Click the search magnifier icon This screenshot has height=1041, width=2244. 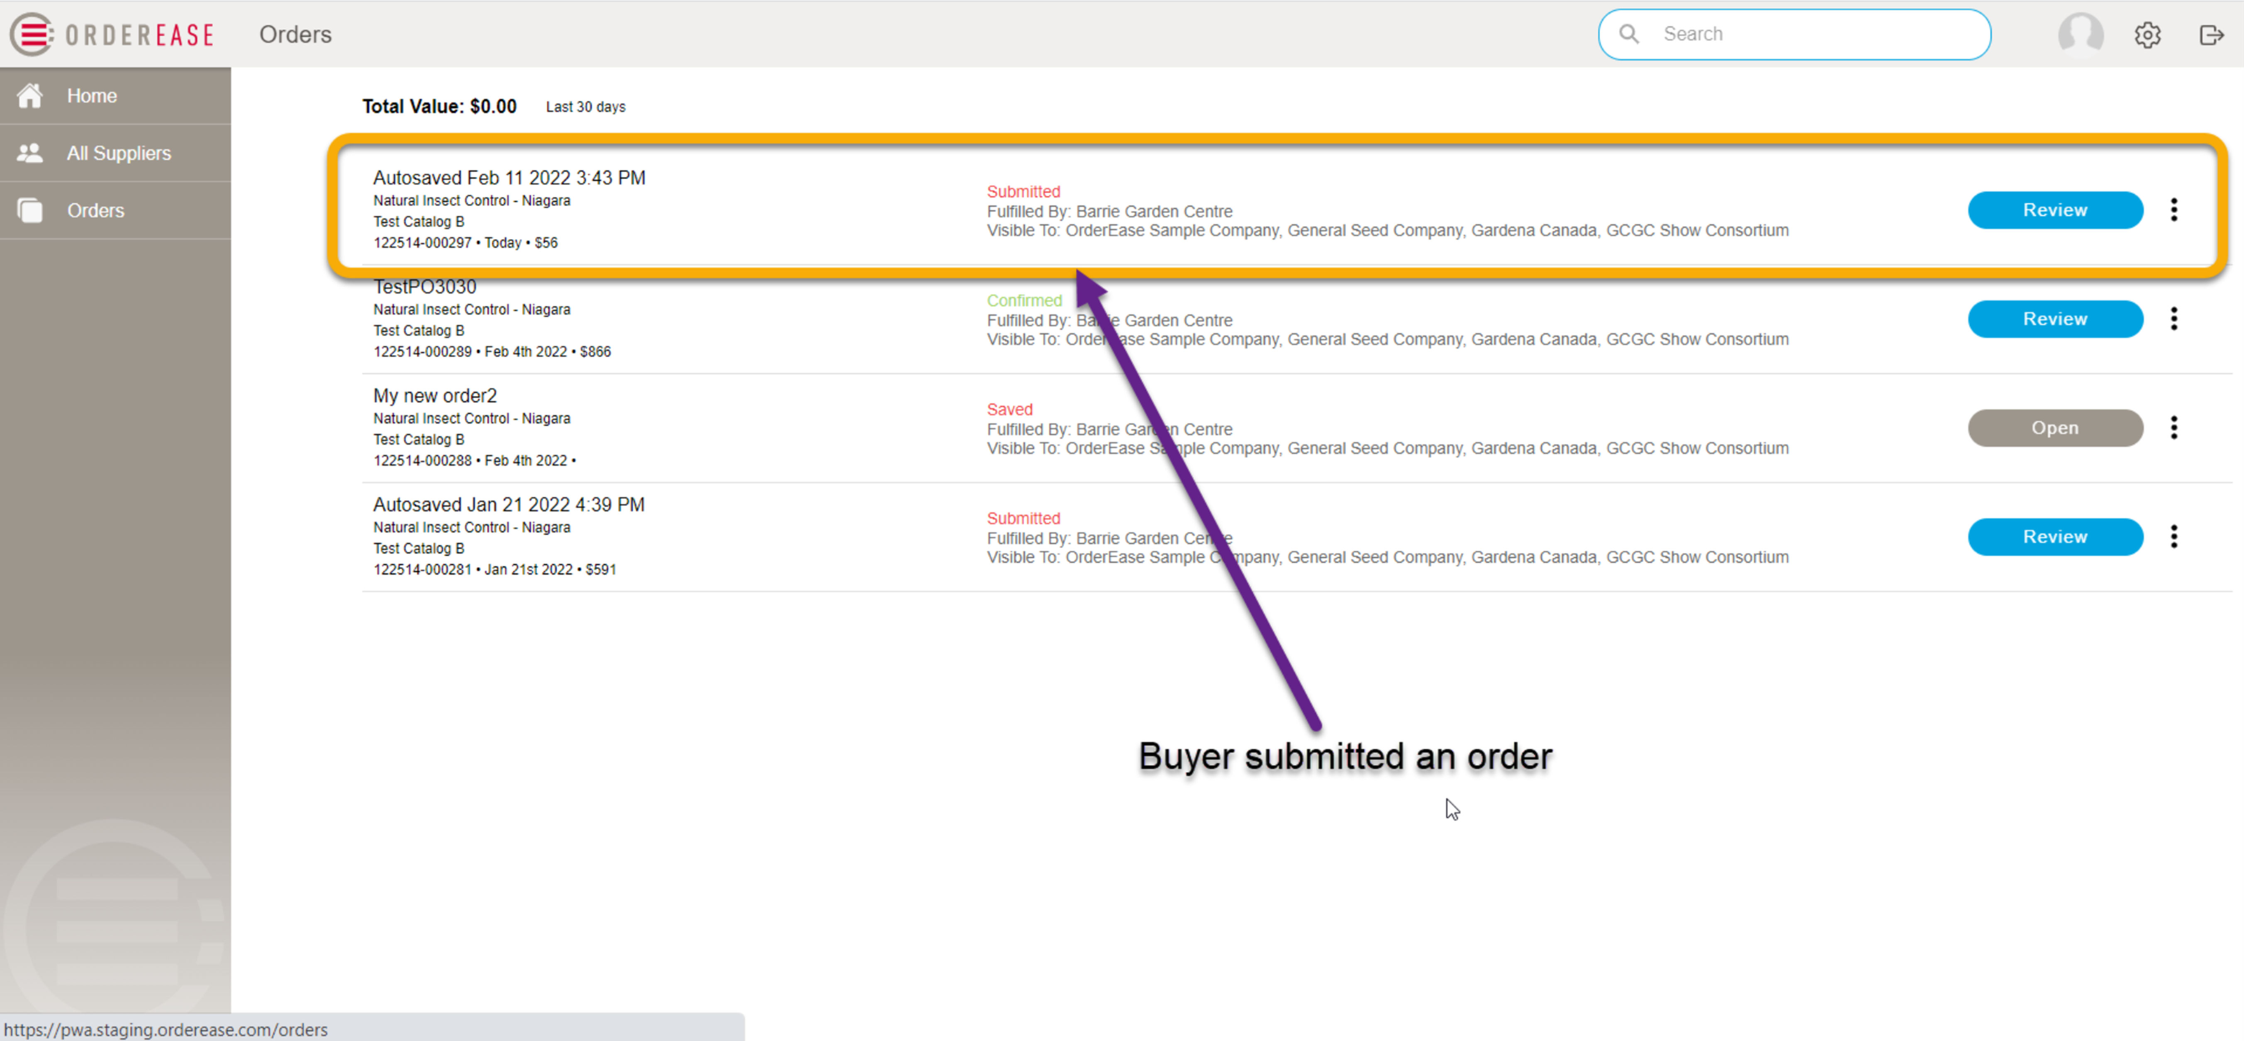pyautogui.click(x=1630, y=33)
